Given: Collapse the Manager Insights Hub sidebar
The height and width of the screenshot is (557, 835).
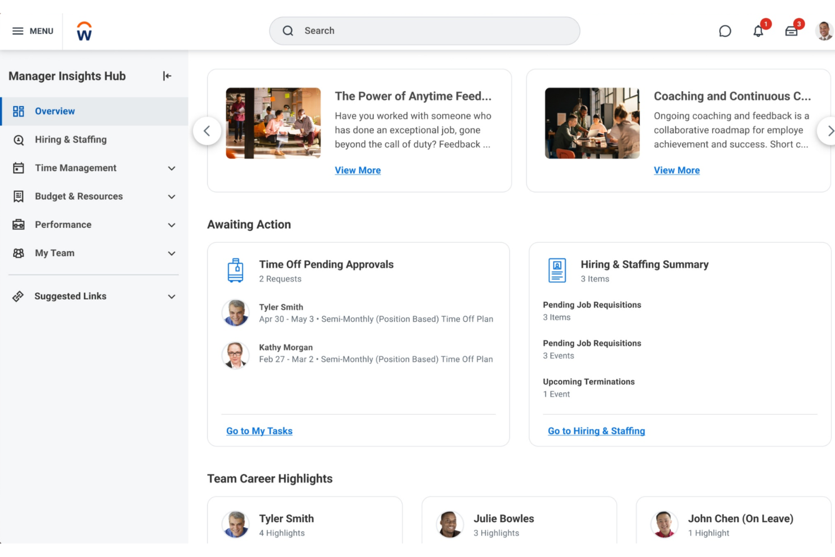Looking at the screenshot, I should (167, 76).
